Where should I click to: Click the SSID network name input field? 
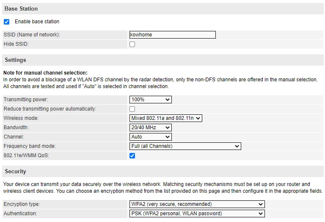pyautogui.click(x=172, y=35)
